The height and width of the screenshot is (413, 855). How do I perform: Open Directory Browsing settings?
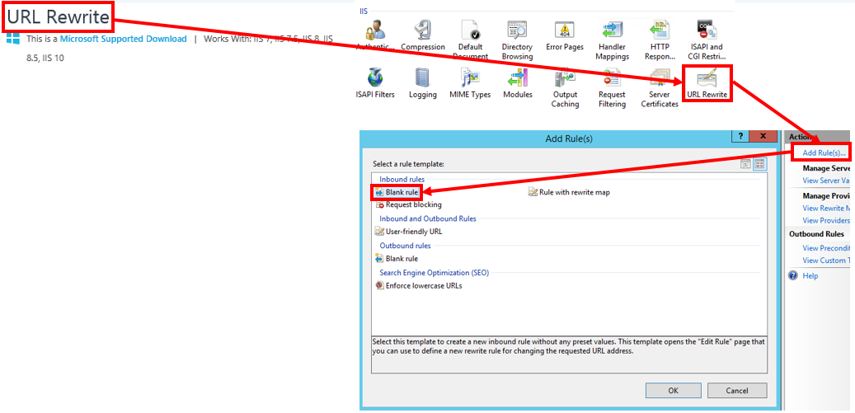(x=517, y=40)
